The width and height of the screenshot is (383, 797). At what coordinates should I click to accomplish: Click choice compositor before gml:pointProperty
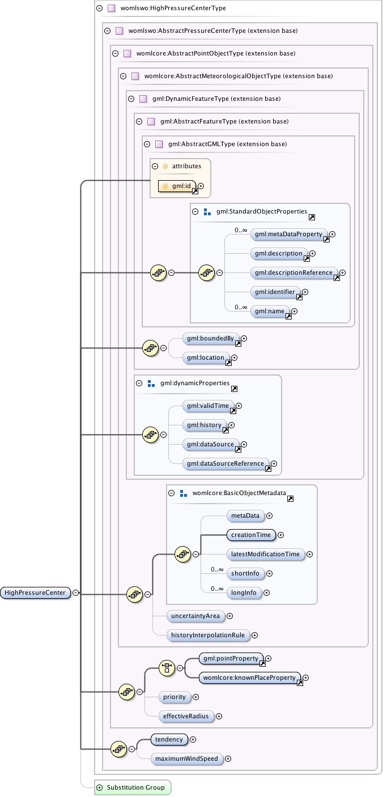[167, 668]
